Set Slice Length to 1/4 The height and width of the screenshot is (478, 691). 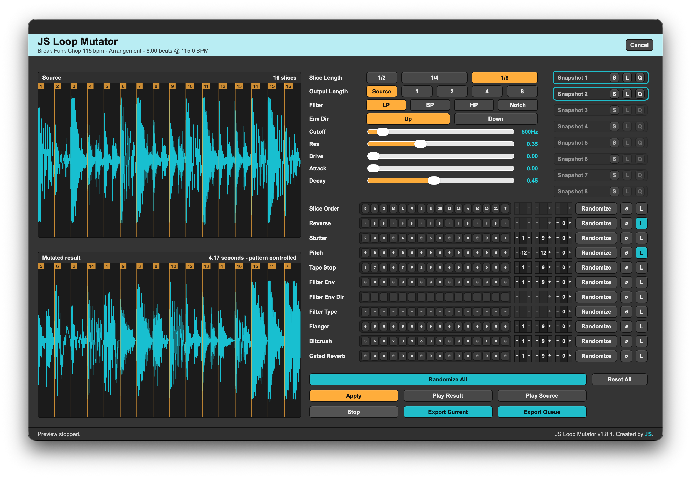[434, 78]
